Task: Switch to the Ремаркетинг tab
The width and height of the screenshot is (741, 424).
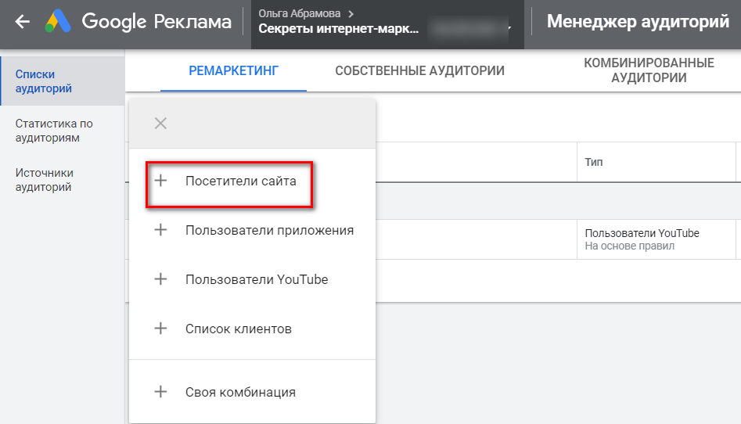Action: 234,71
